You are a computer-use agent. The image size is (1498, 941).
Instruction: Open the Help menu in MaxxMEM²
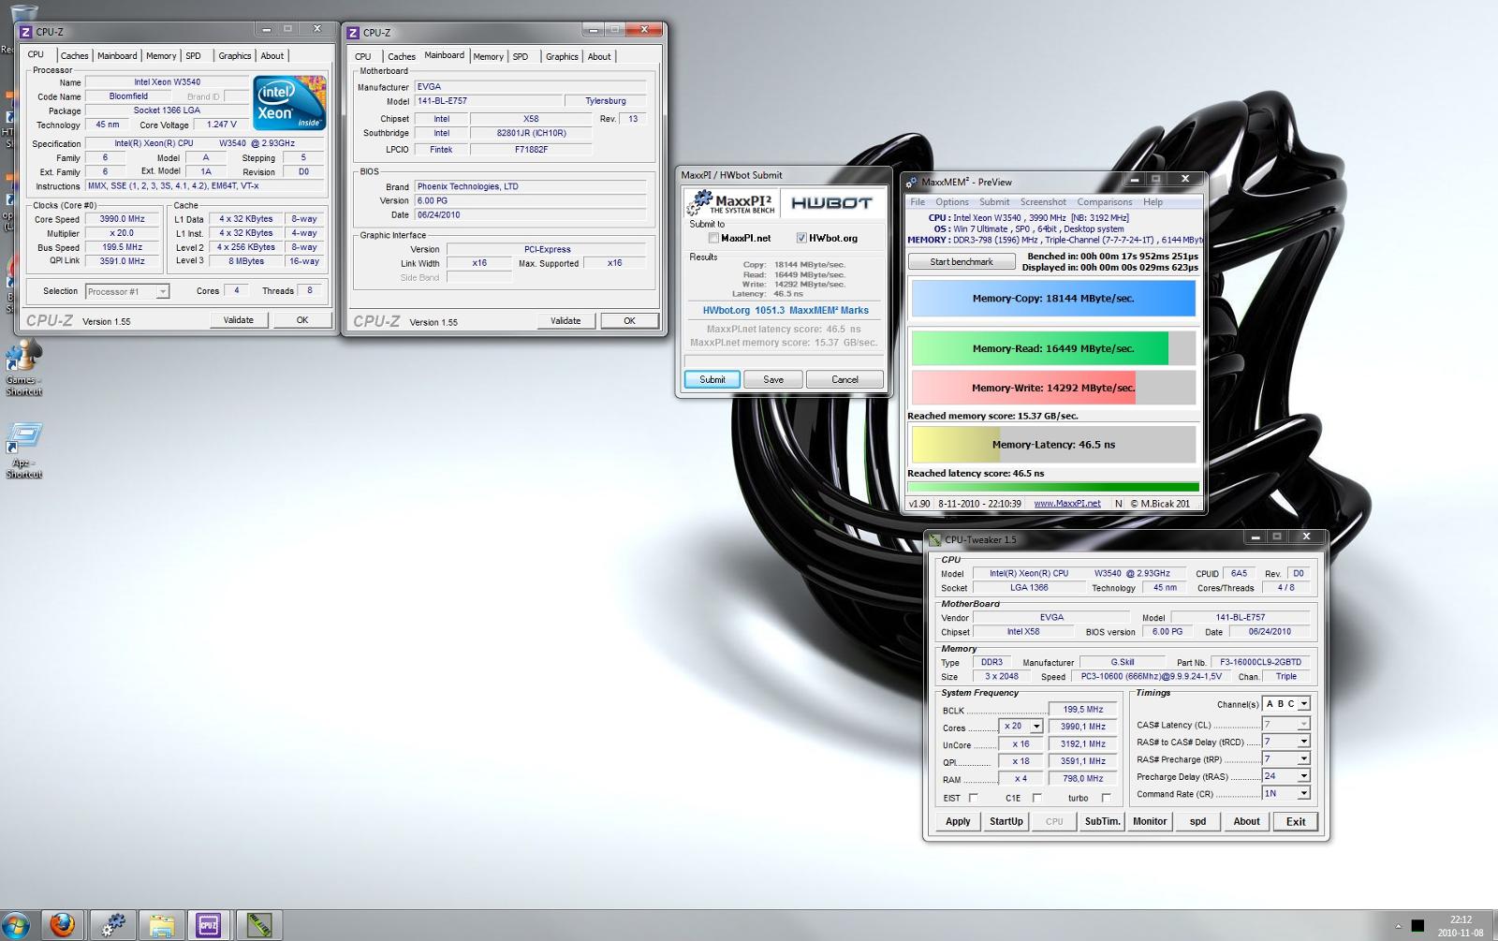[x=1153, y=202]
